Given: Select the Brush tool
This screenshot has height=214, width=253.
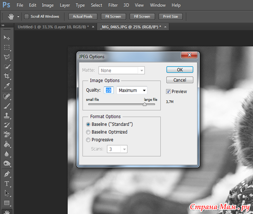Looking at the screenshot, I should (x=7, y=106).
